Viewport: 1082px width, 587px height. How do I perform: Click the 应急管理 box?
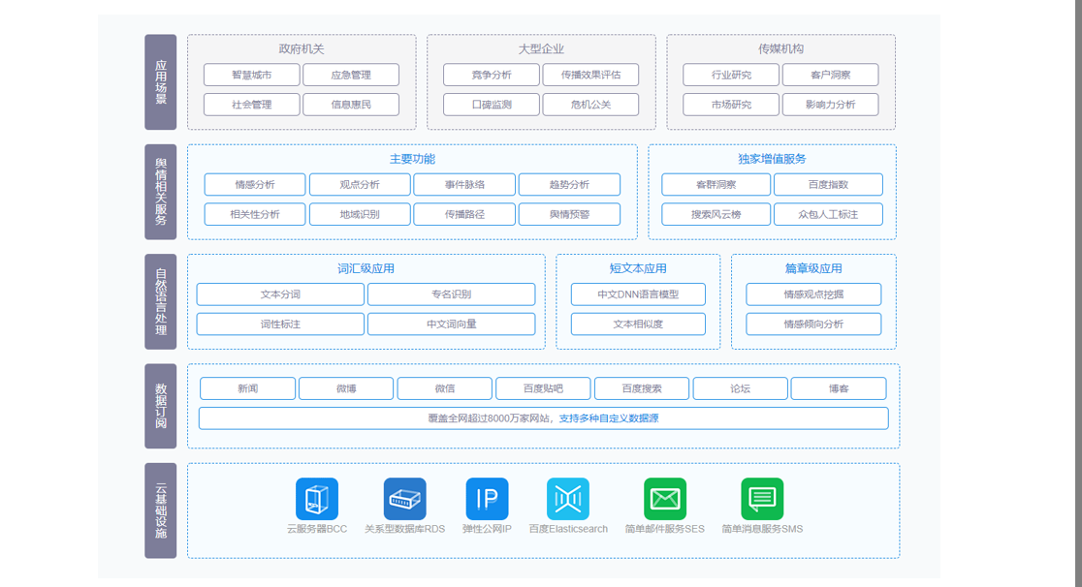(351, 75)
